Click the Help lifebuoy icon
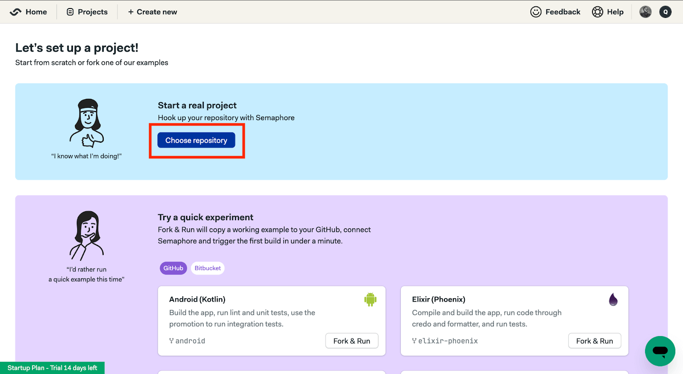 pos(597,12)
